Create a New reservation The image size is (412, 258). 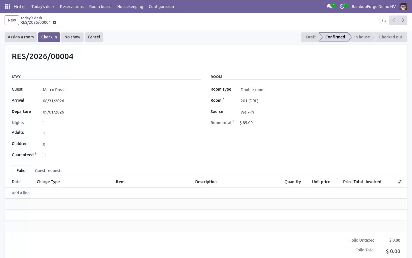(12, 20)
